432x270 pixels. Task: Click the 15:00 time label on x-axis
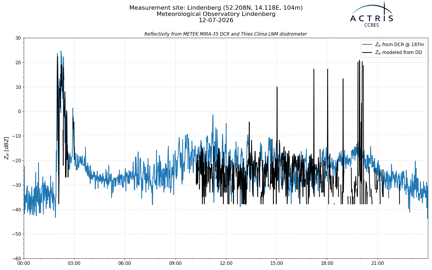pyautogui.click(x=276, y=264)
